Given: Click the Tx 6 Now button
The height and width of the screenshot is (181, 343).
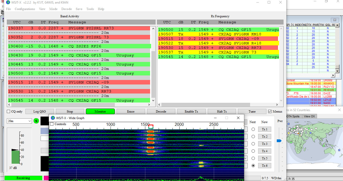Looking at the screenshot, I should tap(264, 165).
